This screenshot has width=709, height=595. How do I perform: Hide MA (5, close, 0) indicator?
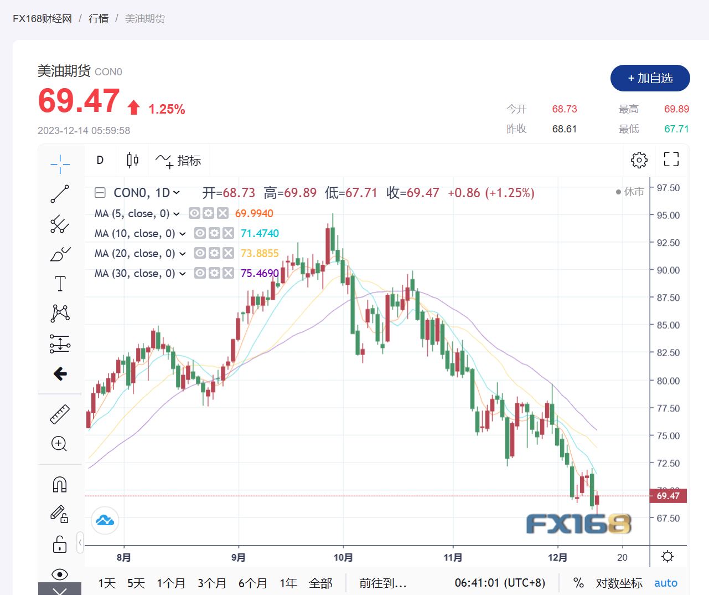[195, 213]
